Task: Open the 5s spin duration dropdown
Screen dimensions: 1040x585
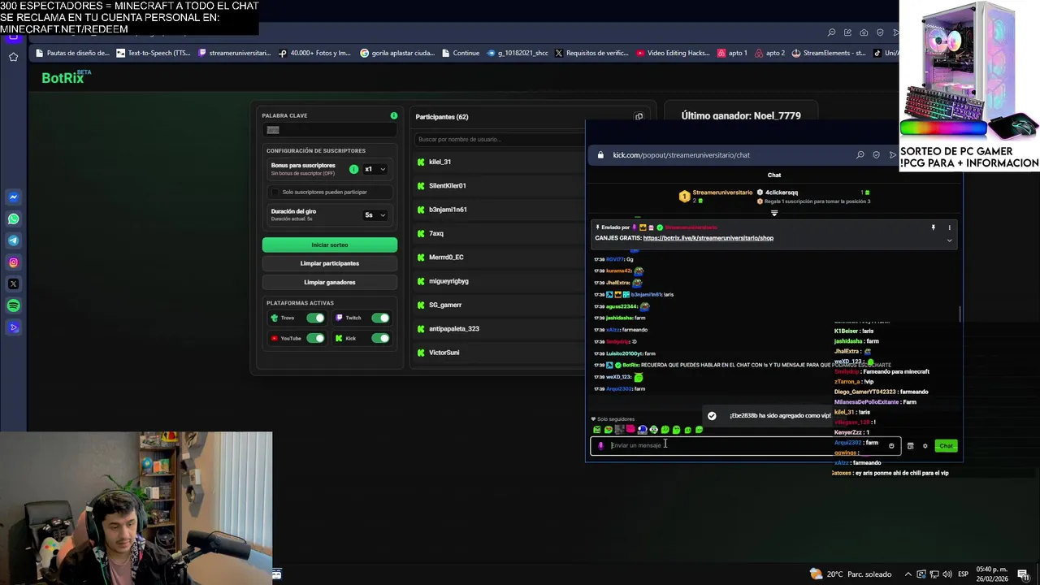Action: click(x=375, y=215)
